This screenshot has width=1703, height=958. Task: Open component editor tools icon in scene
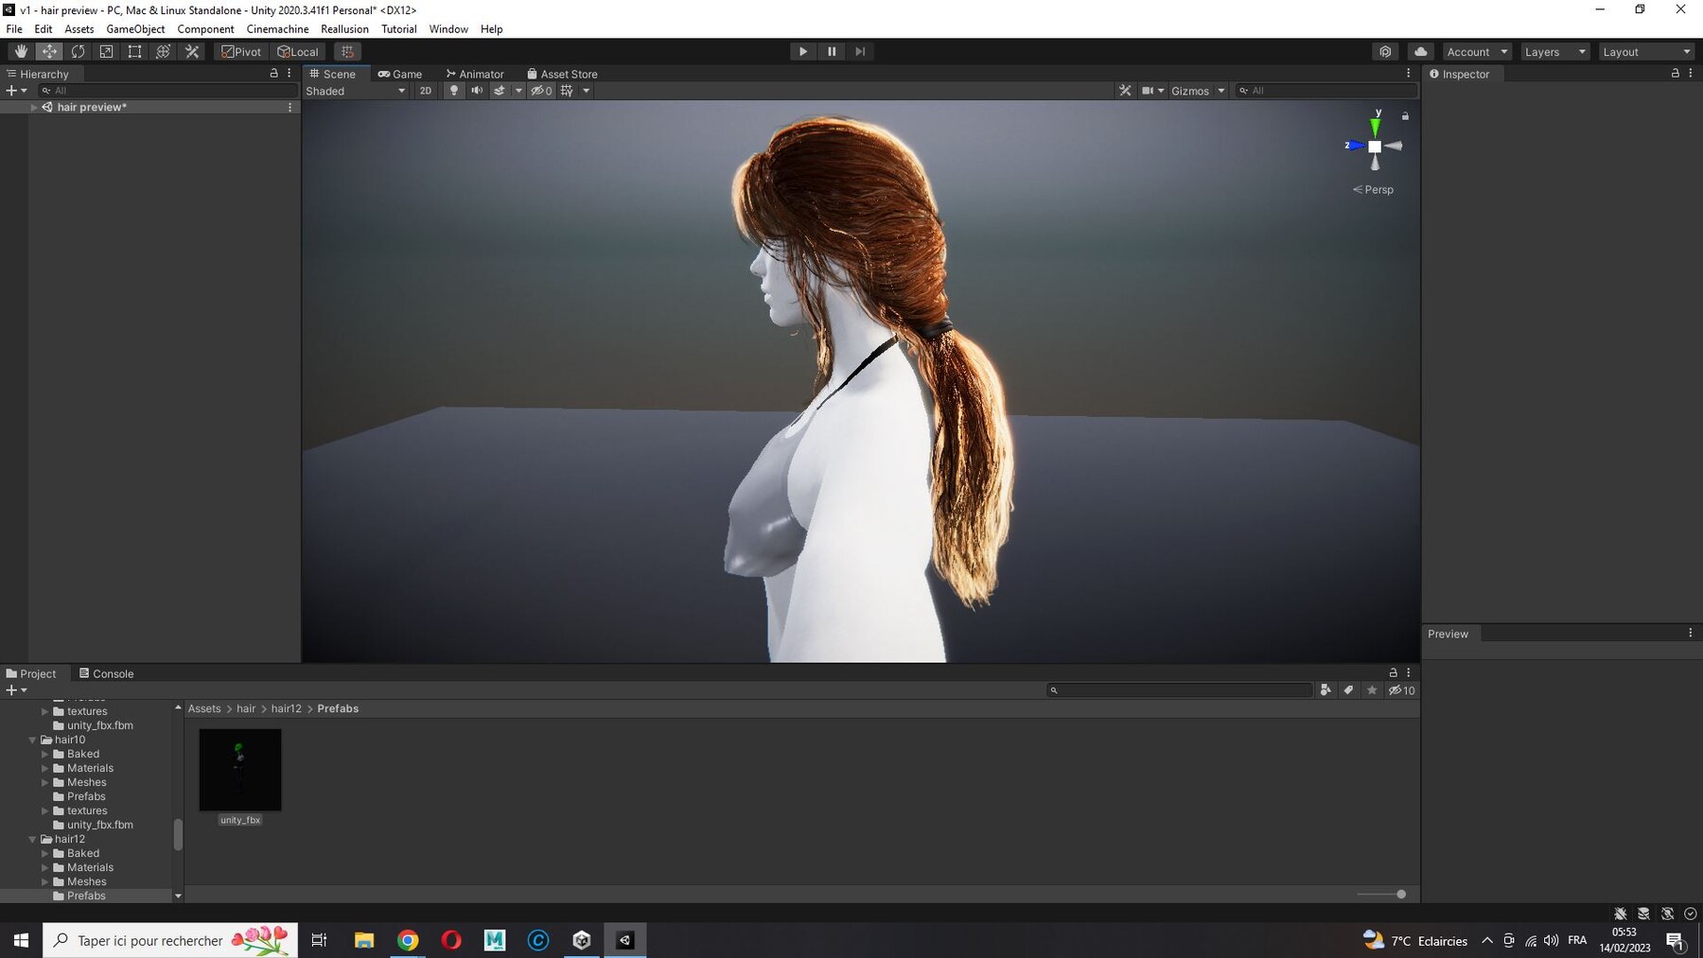(1125, 91)
